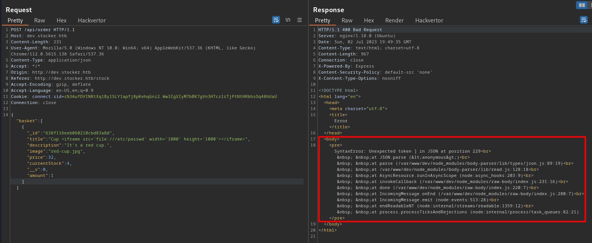The height and width of the screenshot is (243, 592).
Task: Switch to the Request Pretty tab
Action: [15, 21]
